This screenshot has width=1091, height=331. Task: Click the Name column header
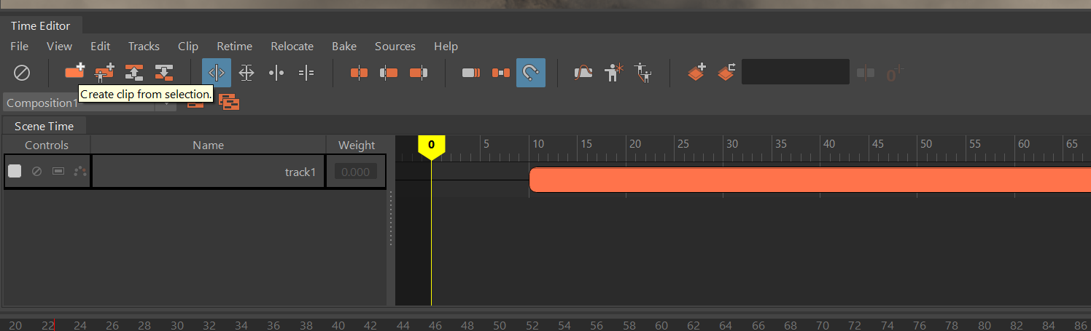point(208,145)
